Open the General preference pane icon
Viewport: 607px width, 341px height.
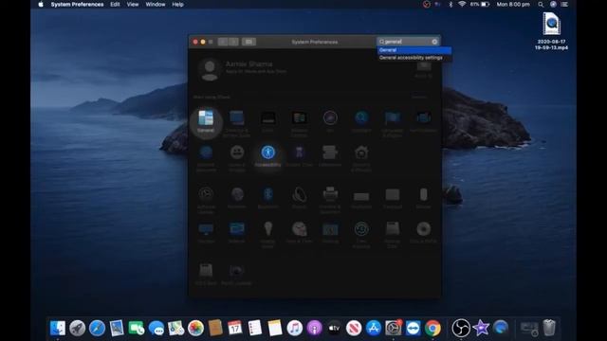(206, 117)
